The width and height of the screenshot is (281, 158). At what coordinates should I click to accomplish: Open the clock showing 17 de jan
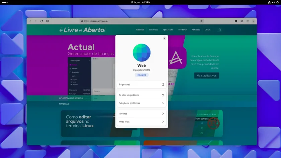tap(140, 2)
